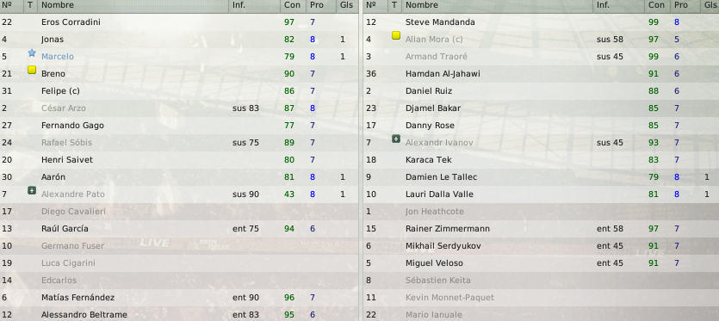Click Breno's yellow card icon

(32, 71)
